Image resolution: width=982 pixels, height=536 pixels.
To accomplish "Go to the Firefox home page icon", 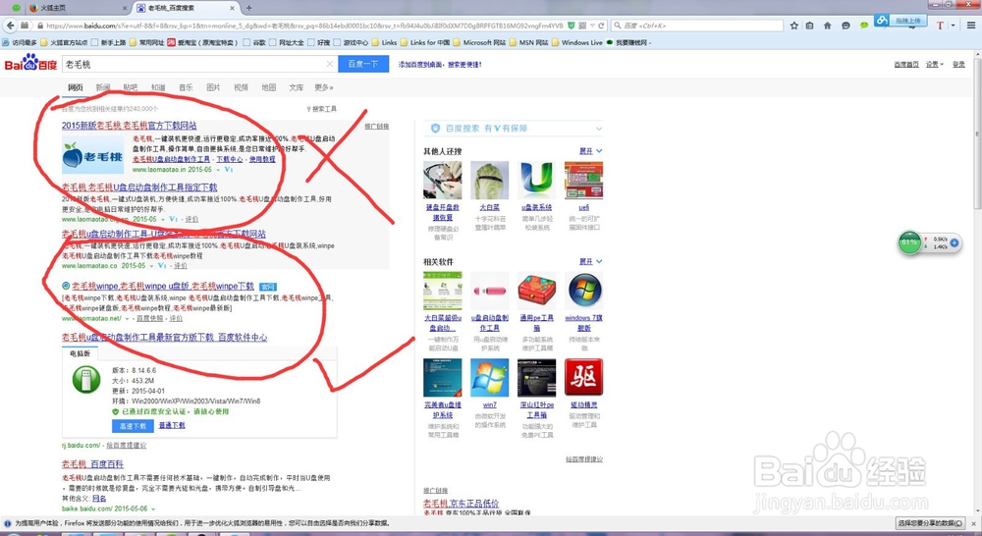I will 827,26.
